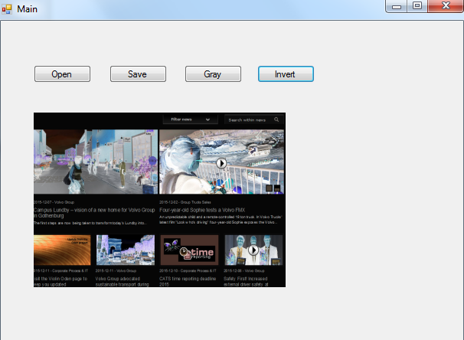Click headline 'Four-year-old Sophie tests a Volvo FMX'
The height and width of the screenshot is (340, 464).
pyautogui.click(x=202, y=210)
